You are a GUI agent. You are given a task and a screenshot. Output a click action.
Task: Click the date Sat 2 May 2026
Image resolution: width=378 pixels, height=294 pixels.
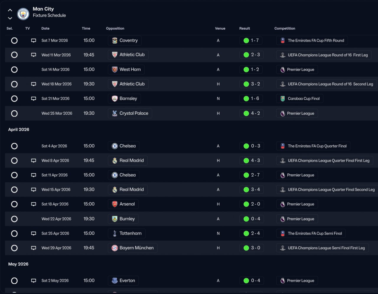point(55,281)
